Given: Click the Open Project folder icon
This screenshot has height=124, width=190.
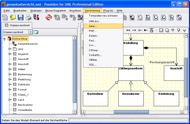Looking at the screenshot, I should (x=13, y=17).
